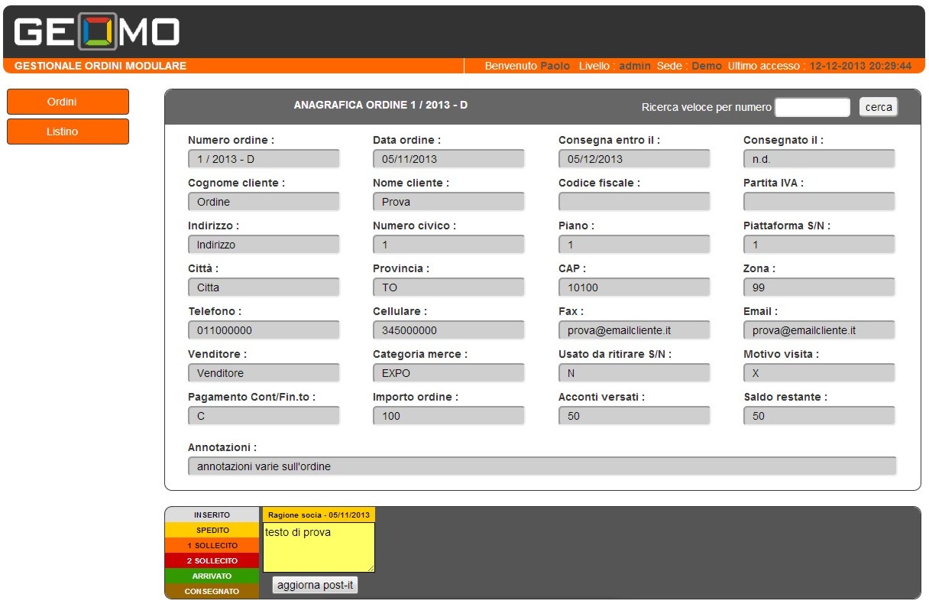The height and width of the screenshot is (604, 929).
Task: Click the Email field
Action: coord(819,330)
